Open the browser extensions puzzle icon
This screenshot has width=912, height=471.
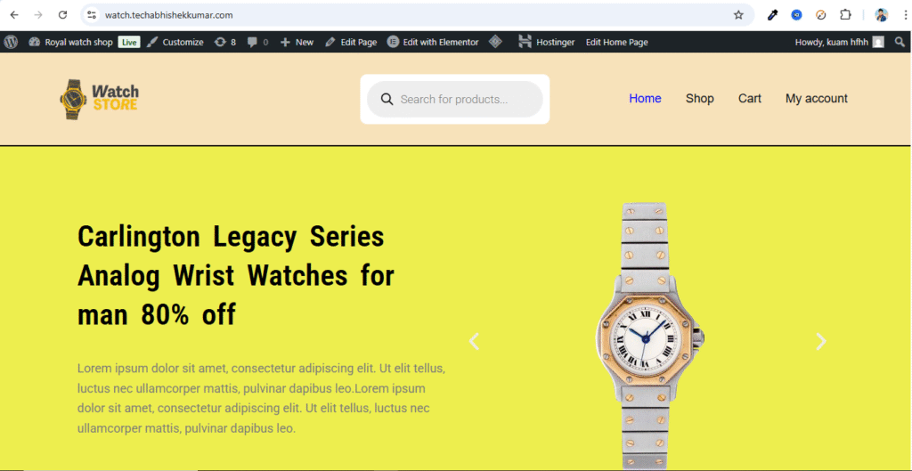tap(846, 15)
